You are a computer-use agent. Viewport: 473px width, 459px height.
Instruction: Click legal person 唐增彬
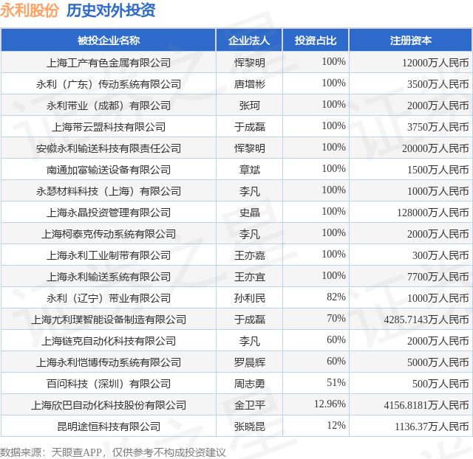(250, 84)
